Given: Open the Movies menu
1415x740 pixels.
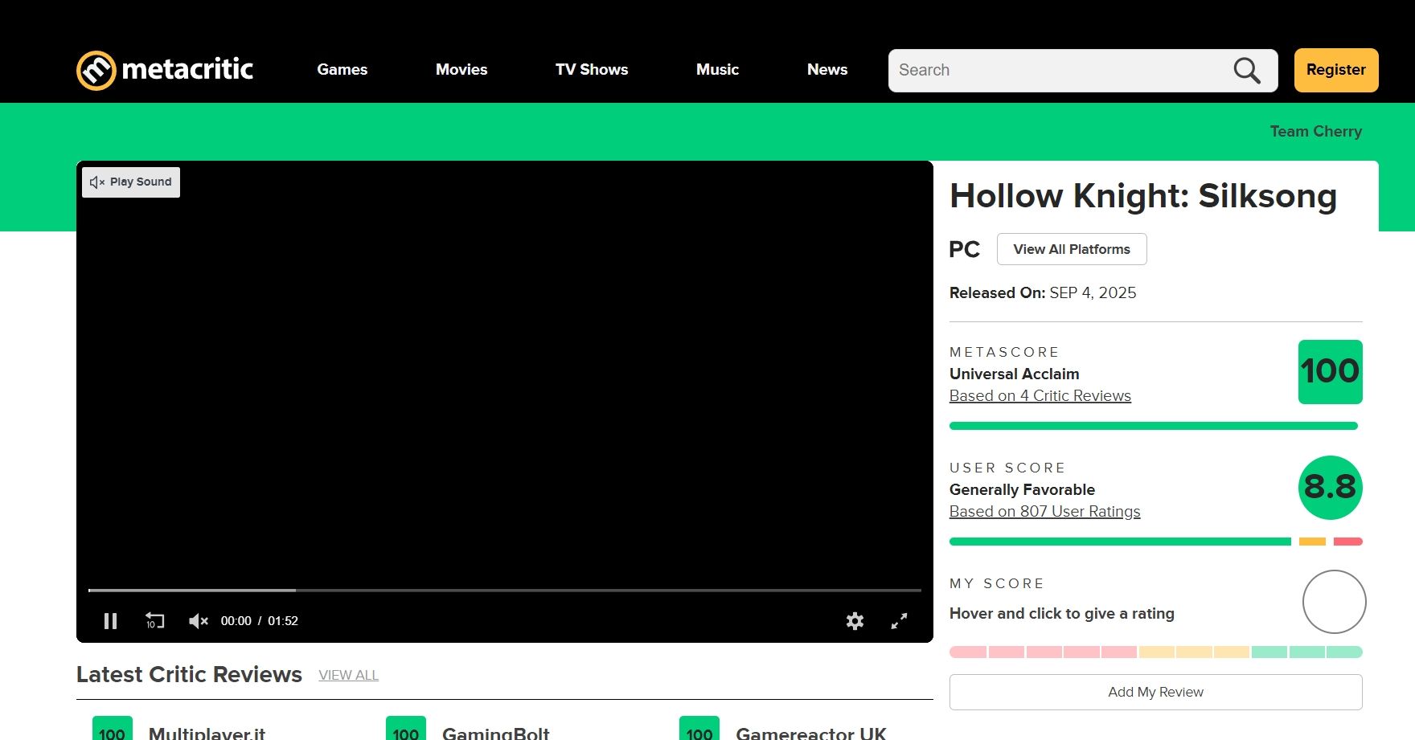Looking at the screenshot, I should point(461,70).
